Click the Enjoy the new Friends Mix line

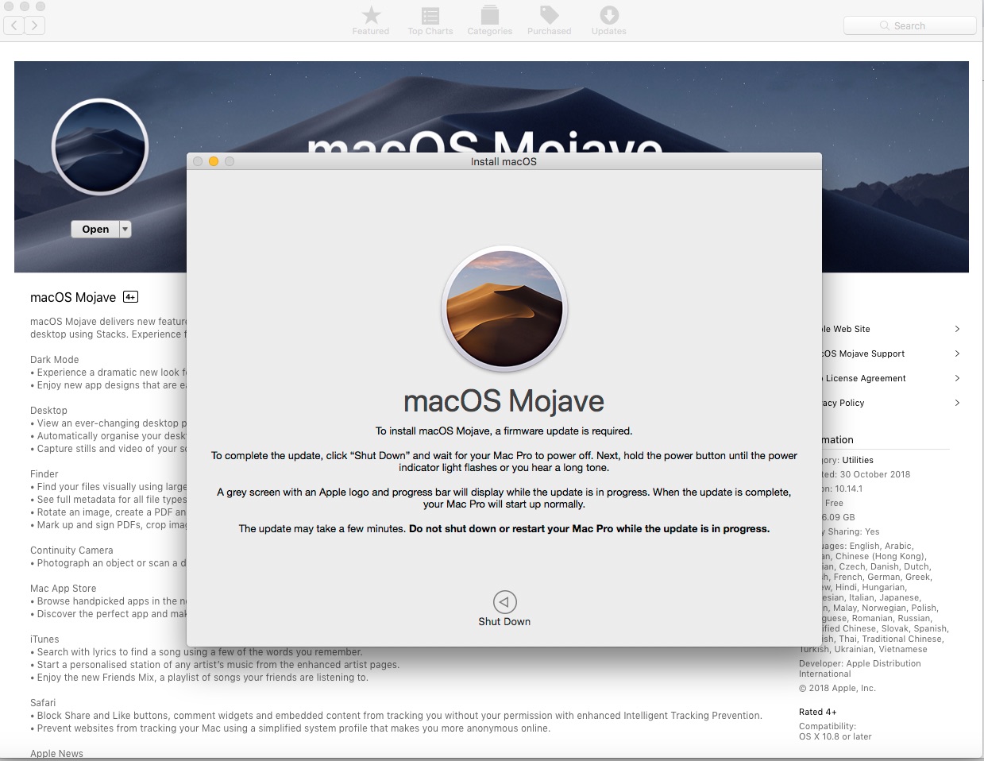pos(199,678)
